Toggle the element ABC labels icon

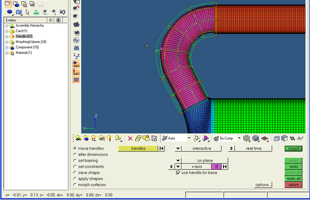point(76,64)
